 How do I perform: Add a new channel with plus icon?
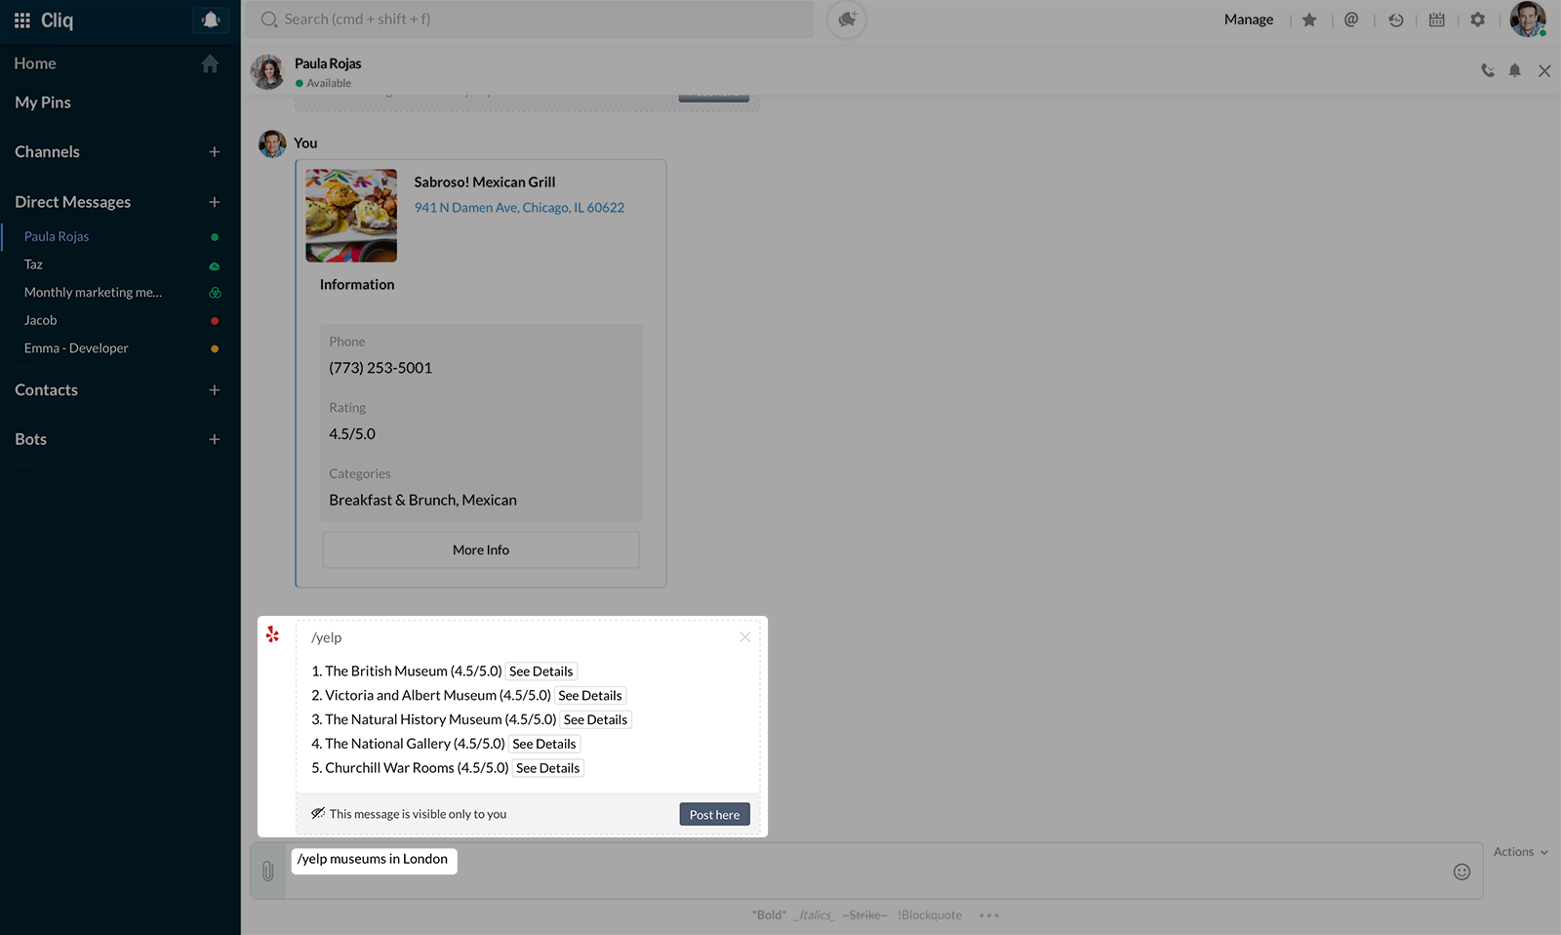pyautogui.click(x=215, y=152)
